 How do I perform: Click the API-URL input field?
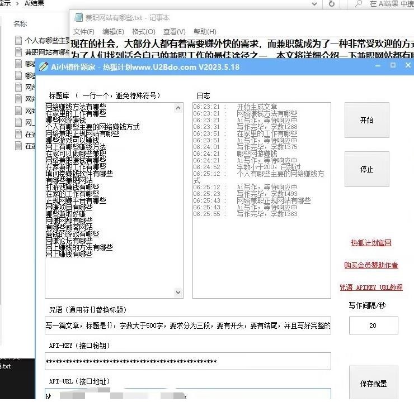(x=188, y=394)
